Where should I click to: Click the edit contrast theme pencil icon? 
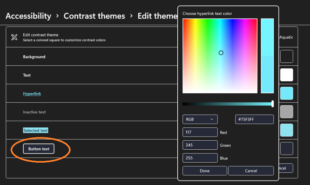pos(14,37)
